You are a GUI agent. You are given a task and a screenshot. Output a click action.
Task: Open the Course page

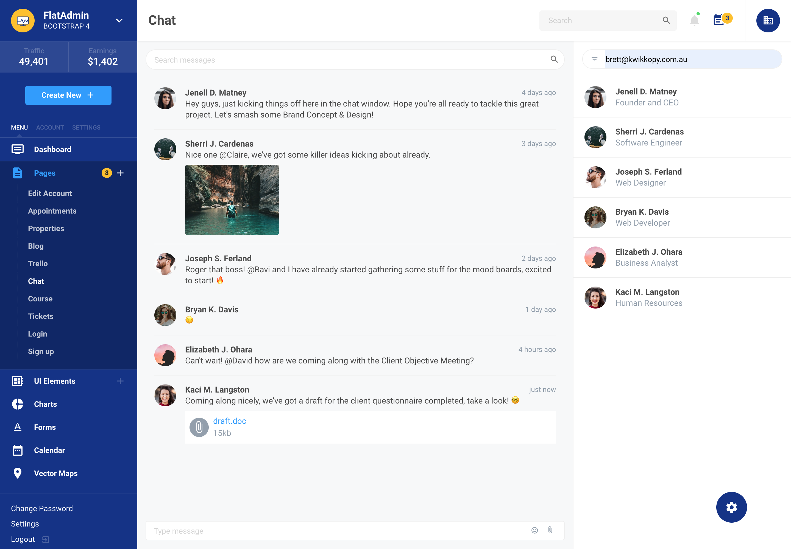point(40,299)
